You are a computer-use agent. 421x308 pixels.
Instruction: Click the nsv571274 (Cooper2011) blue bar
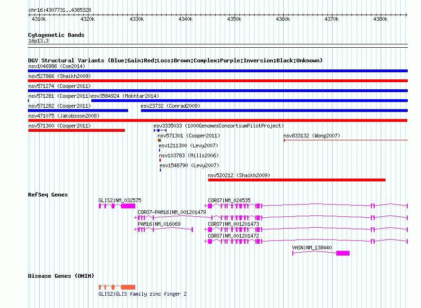(x=218, y=91)
